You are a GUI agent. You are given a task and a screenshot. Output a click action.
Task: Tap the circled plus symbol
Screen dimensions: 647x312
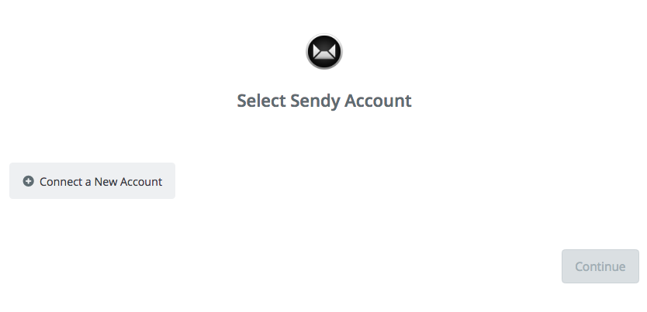[28, 181]
